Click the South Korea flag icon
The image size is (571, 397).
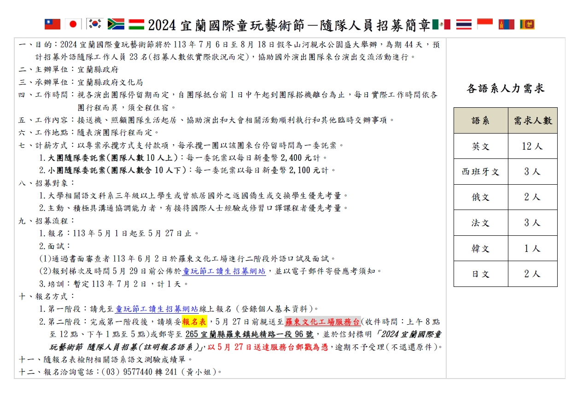pyautogui.click(x=95, y=24)
